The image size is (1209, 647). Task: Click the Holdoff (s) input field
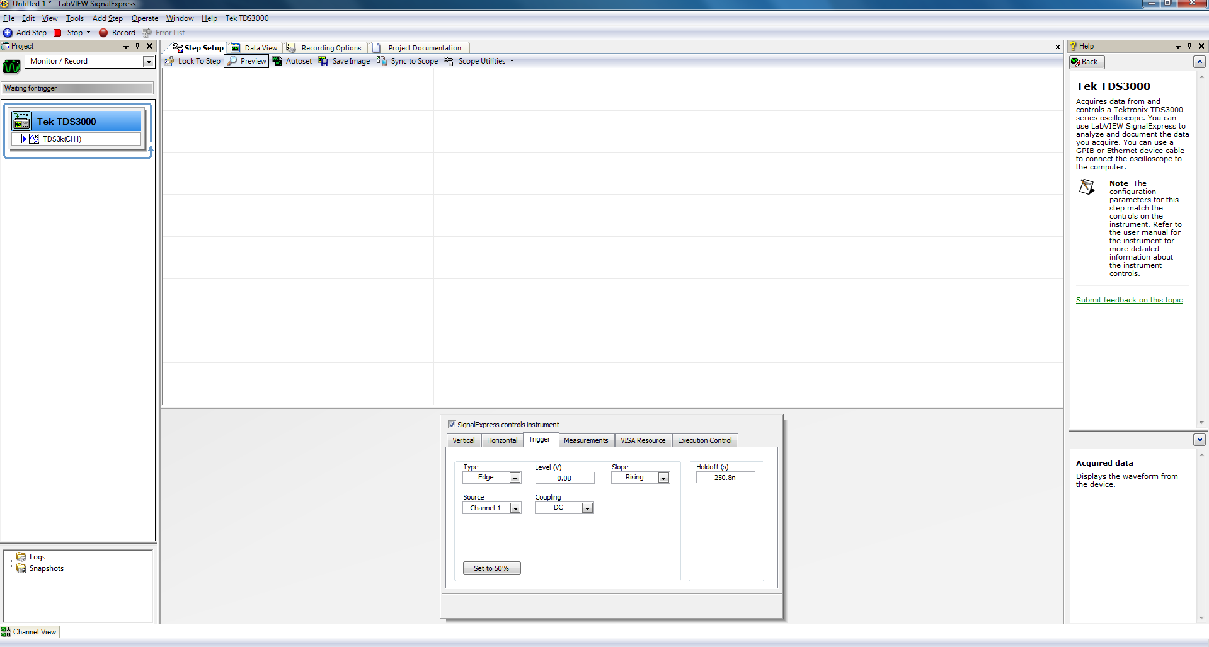click(x=725, y=478)
